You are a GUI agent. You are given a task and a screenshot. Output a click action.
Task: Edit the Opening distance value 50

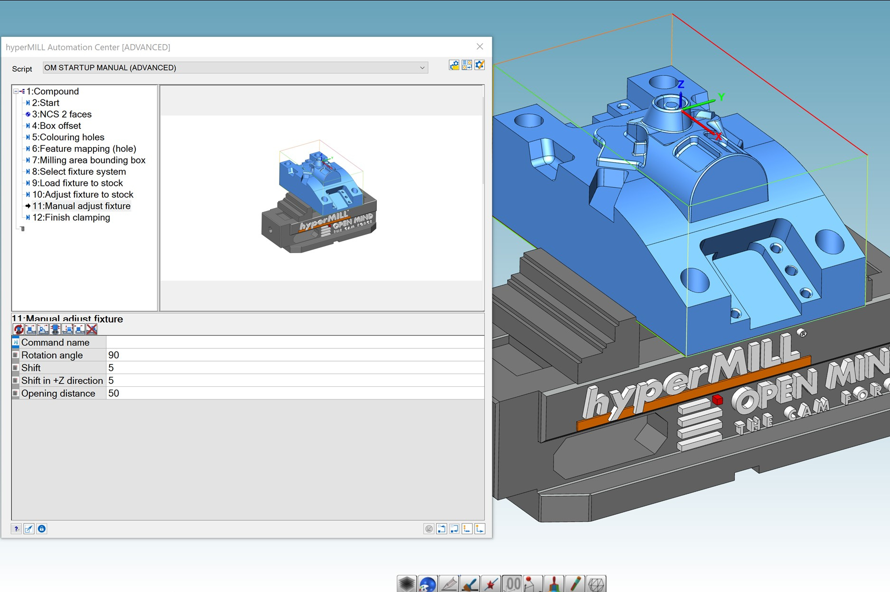[295, 393]
